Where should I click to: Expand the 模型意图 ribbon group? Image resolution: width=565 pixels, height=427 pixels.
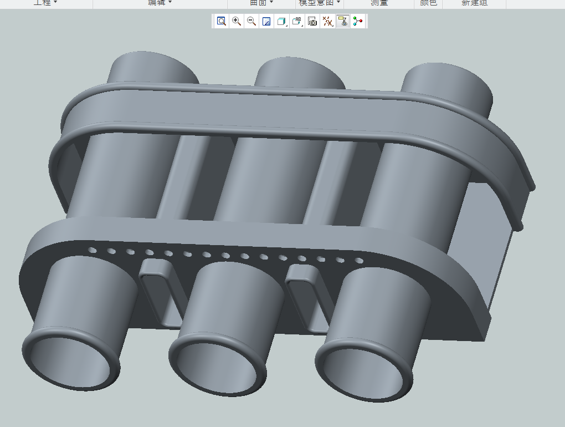click(x=320, y=3)
